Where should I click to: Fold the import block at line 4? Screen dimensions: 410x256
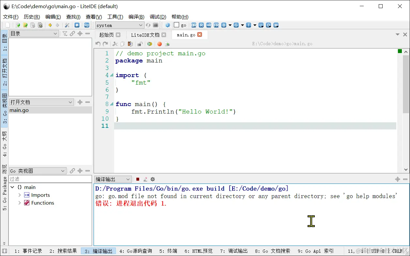tap(112, 75)
